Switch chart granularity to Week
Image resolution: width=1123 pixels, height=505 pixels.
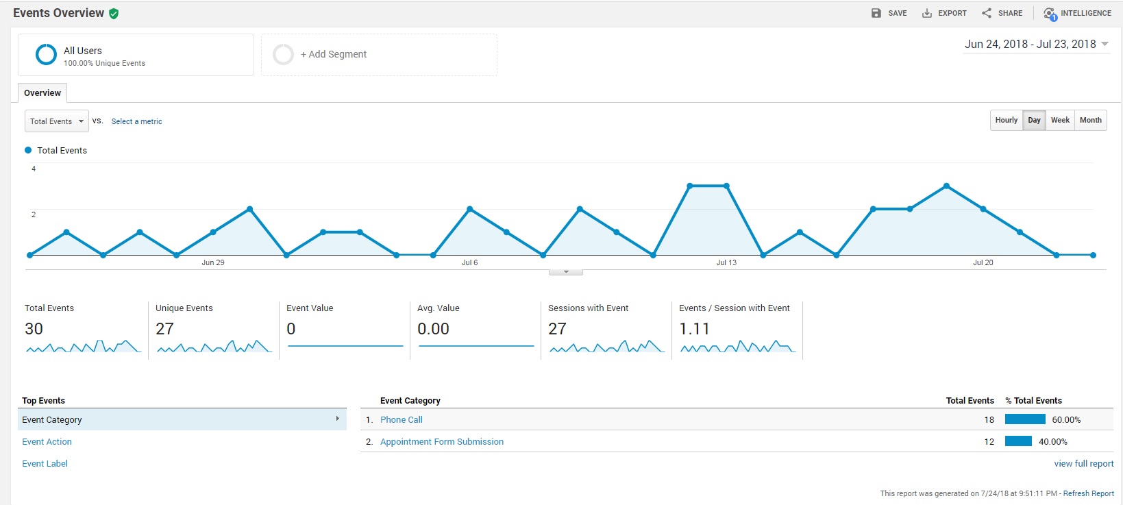(1060, 120)
